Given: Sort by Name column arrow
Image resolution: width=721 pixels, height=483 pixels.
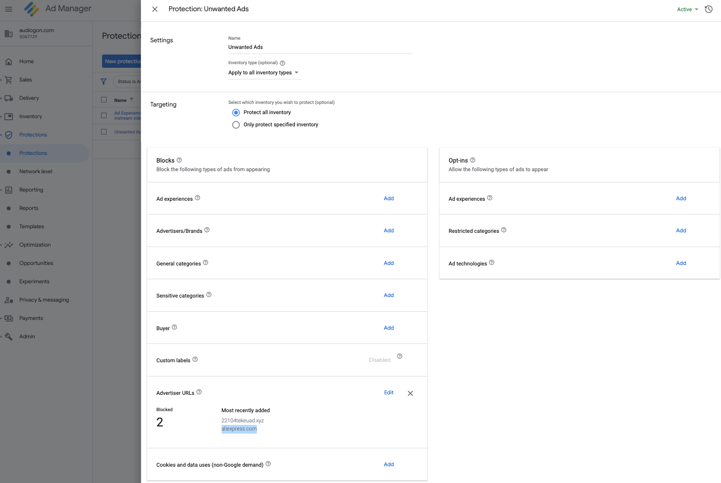Looking at the screenshot, I should pos(132,100).
